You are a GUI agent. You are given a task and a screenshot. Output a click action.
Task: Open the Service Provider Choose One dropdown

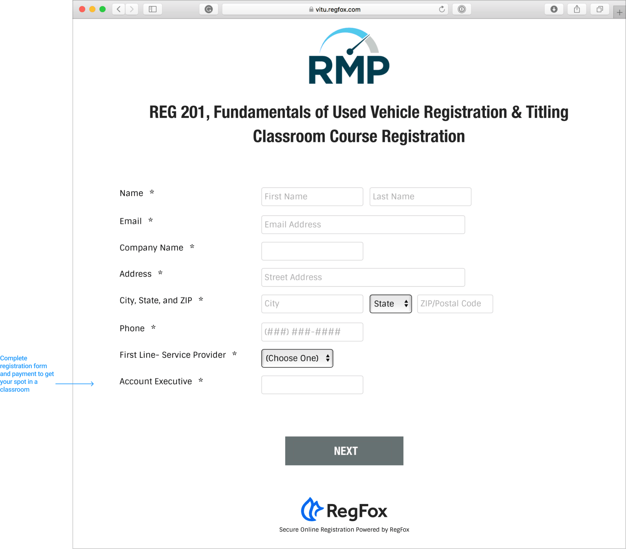coord(297,358)
